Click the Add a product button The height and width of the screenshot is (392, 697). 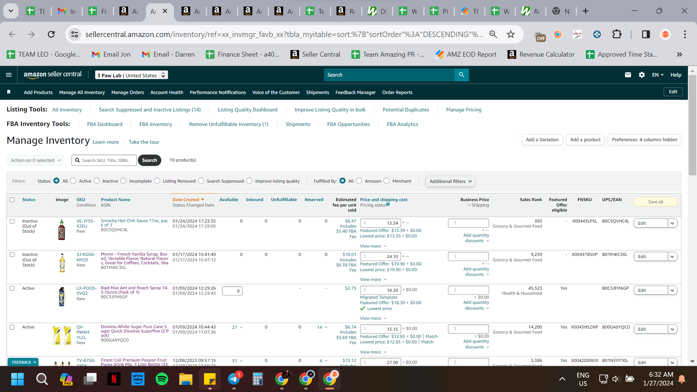(585, 140)
